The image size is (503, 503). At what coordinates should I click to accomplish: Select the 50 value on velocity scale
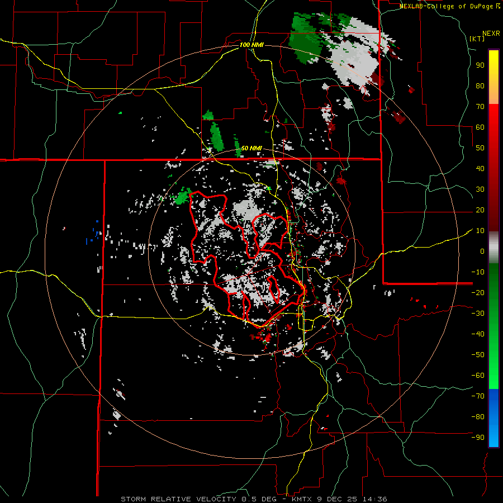[480, 148]
